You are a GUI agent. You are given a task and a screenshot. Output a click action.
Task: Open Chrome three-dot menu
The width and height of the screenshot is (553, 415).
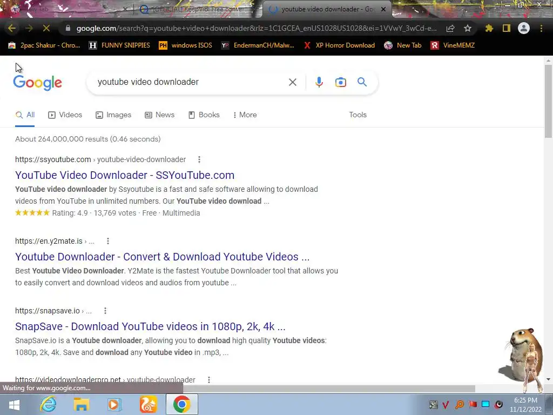[541, 28]
